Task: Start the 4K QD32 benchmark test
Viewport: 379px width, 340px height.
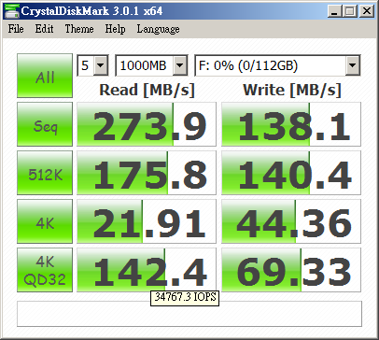Action: tap(45, 270)
